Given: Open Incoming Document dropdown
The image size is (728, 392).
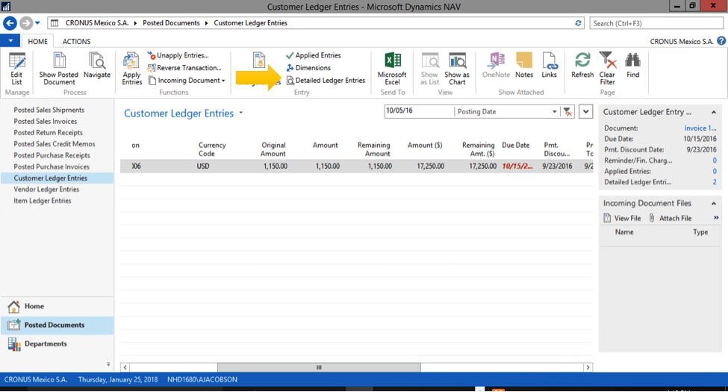Looking at the screenshot, I should [x=187, y=81].
